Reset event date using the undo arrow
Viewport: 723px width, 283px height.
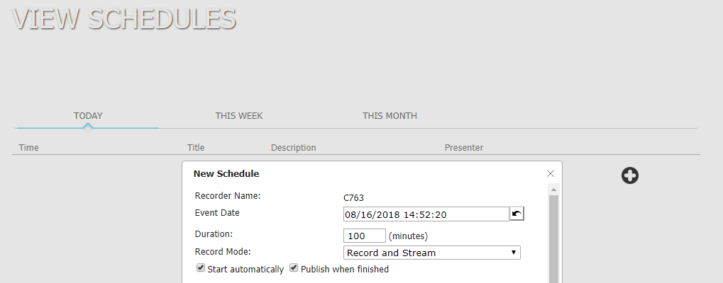pyautogui.click(x=517, y=214)
